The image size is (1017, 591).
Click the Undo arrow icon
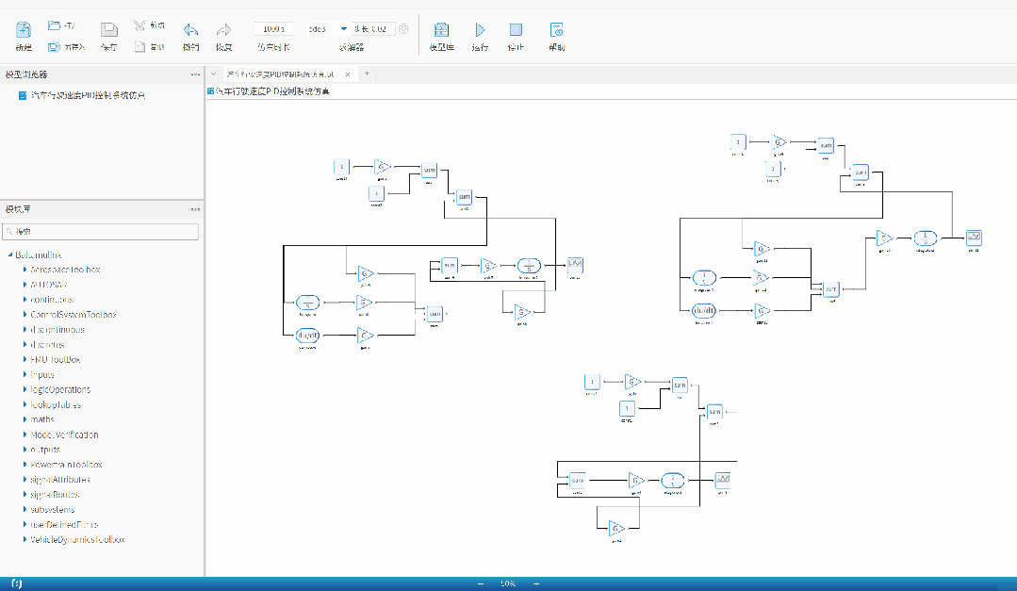[x=190, y=30]
